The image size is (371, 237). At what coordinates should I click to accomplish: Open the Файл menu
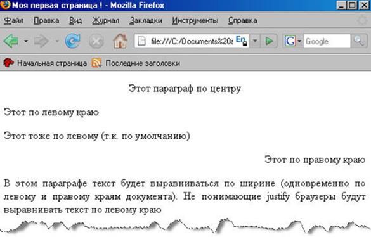(x=14, y=20)
